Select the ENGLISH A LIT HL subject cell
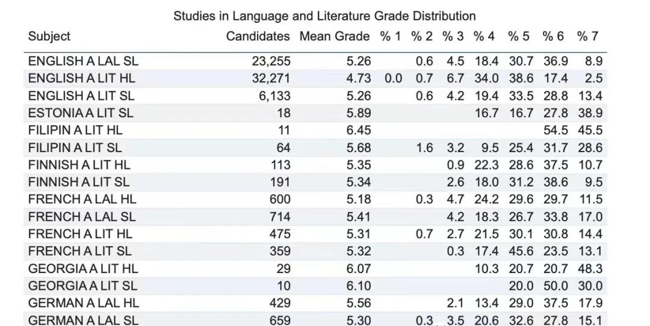Image resolution: width=650 pixels, height=326 pixels. coord(81,78)
